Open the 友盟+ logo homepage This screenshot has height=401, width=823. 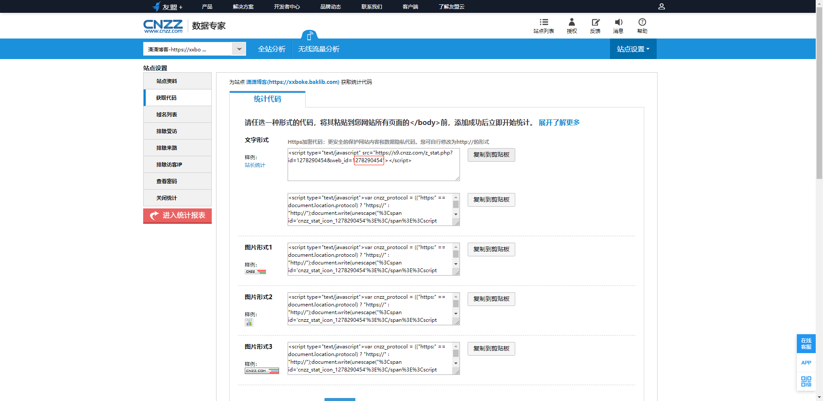point(168,6)
